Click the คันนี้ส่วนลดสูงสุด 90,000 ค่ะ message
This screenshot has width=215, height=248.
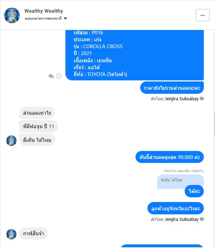pos(169,157)
